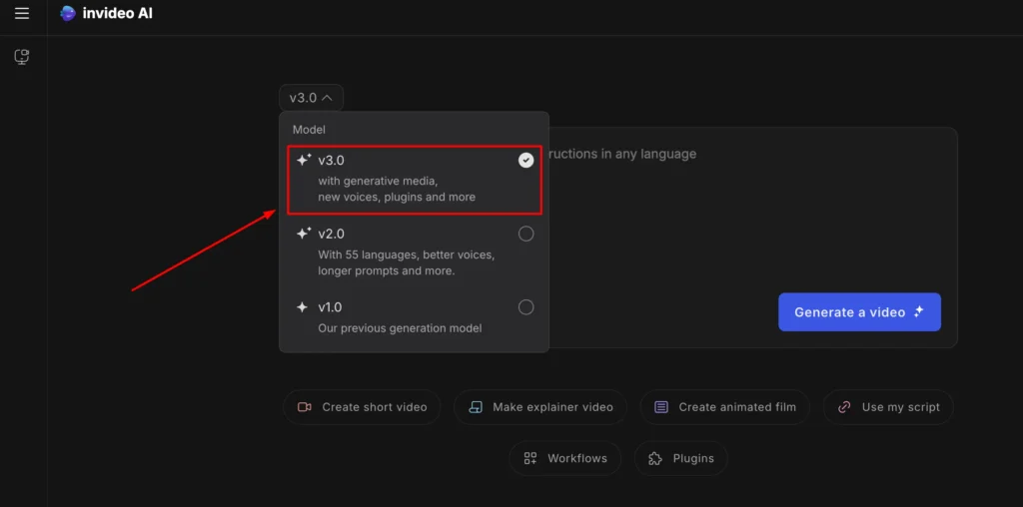The height and width of the screenshot is (507, 1023).
Task: Click the Make explainer video button
Action: coord(540,407)
